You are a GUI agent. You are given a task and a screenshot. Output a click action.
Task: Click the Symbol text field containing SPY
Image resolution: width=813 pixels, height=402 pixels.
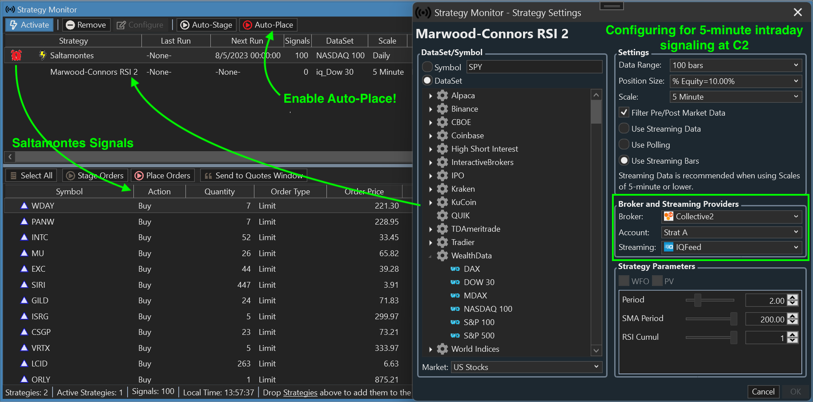click(534, 67)
